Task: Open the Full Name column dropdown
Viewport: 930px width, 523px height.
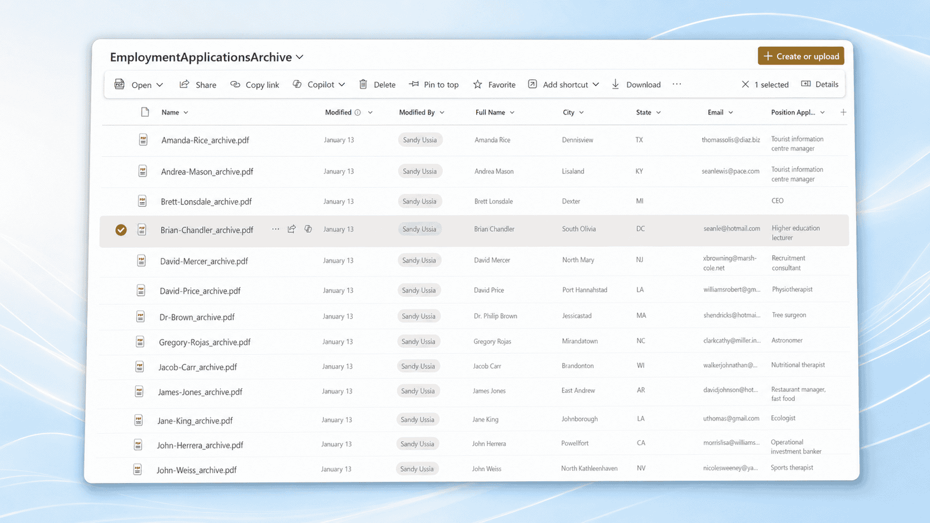Action: 512,112
